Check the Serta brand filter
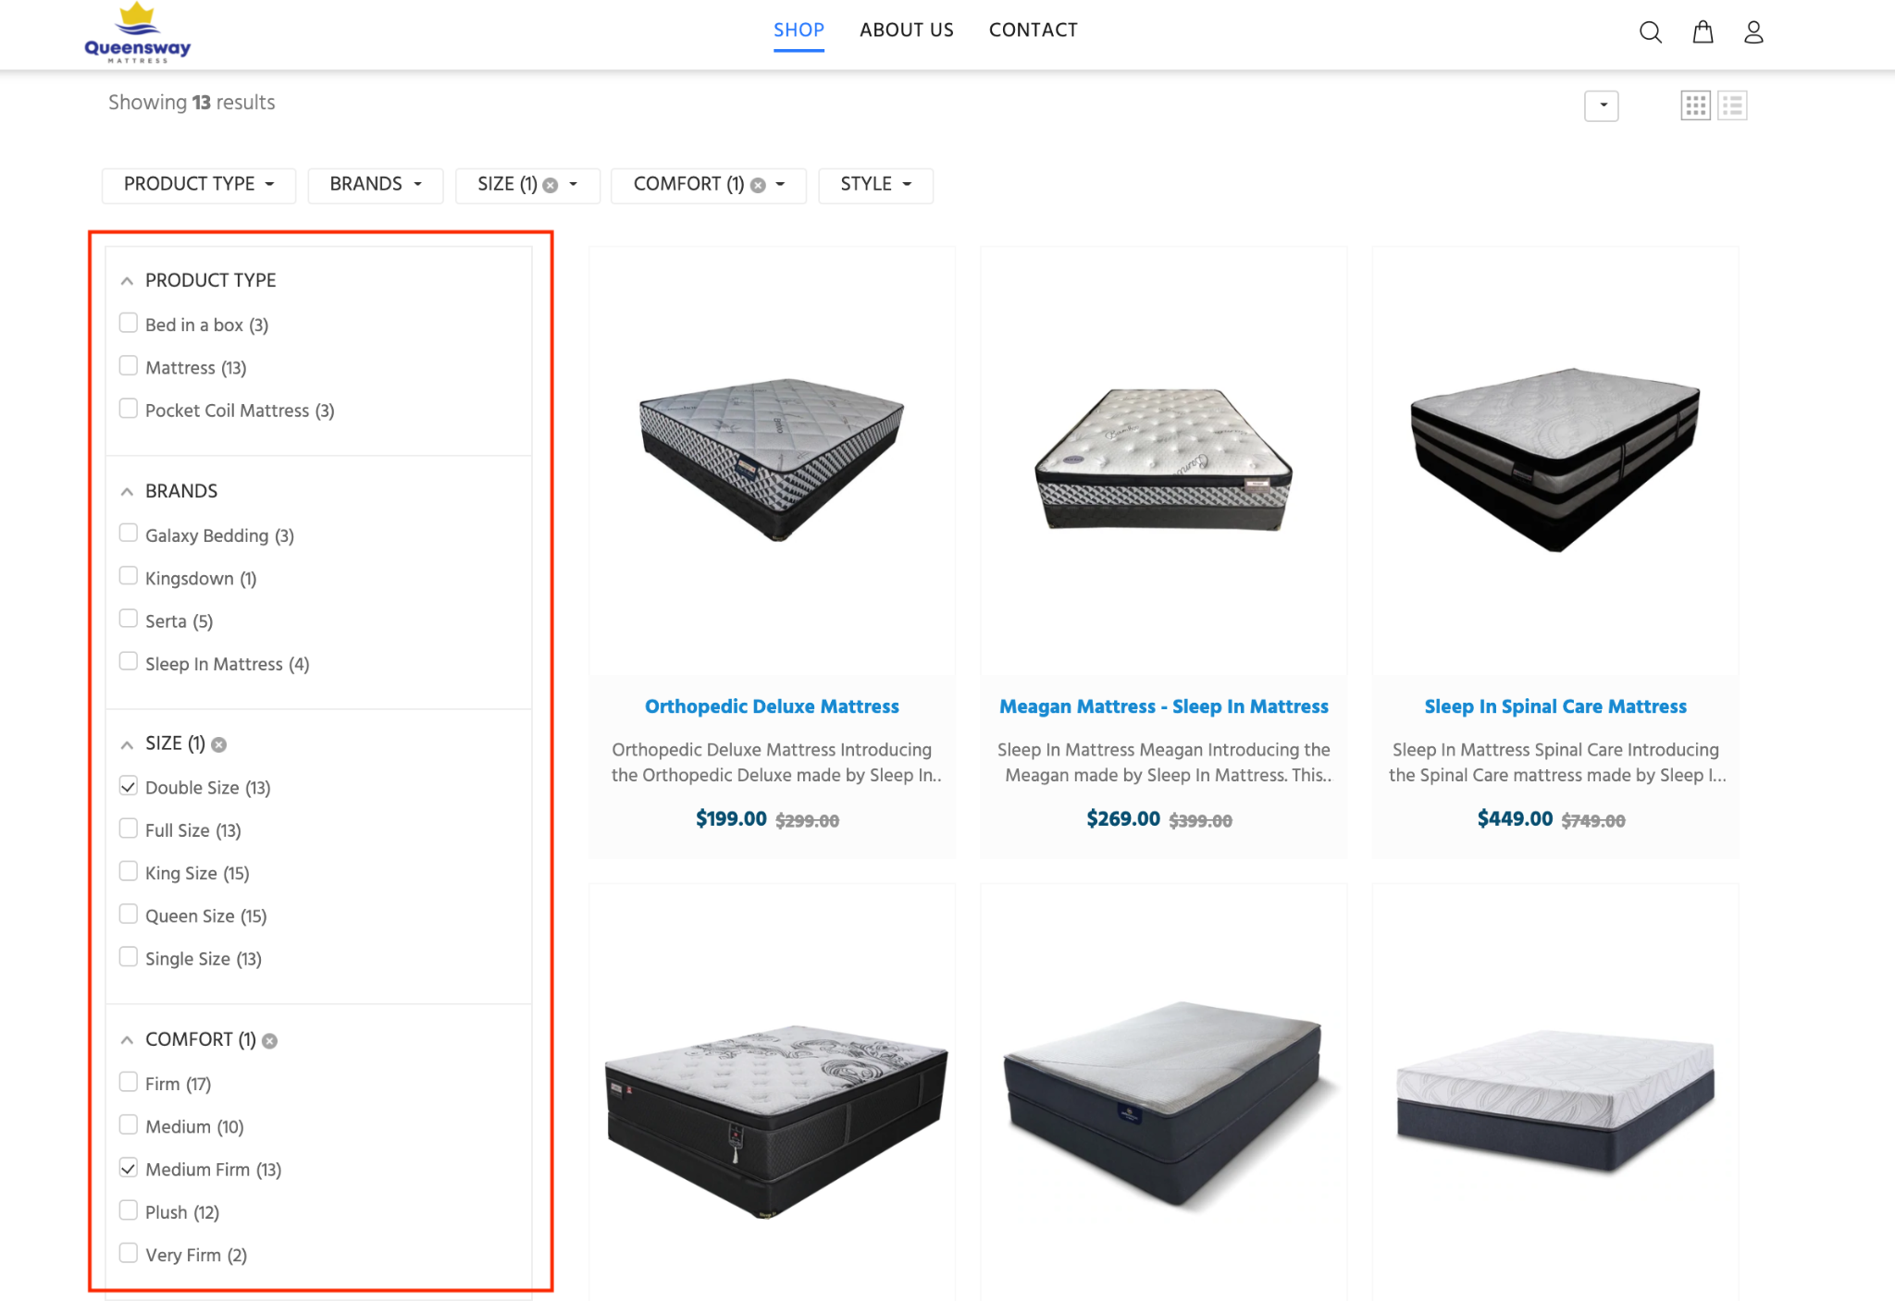 pyautogui.click(x=129, y=618)
